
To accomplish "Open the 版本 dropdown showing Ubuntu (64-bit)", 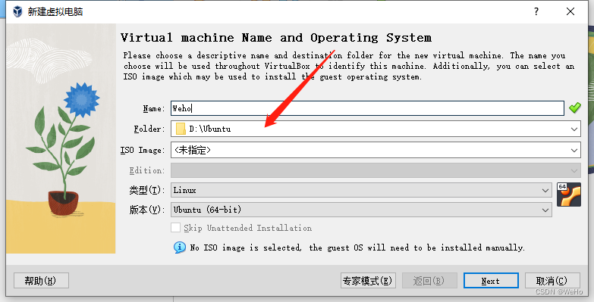I will click(361, 210).
